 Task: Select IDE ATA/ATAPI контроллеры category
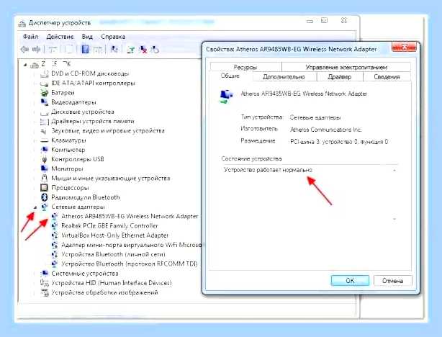pyautogui.click(x=93, y=84)
